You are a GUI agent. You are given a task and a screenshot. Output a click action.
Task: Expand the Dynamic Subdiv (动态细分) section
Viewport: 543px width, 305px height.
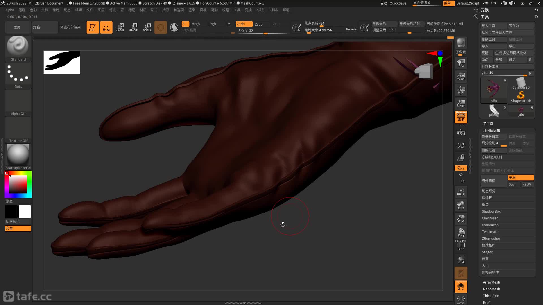coord(488,191)
